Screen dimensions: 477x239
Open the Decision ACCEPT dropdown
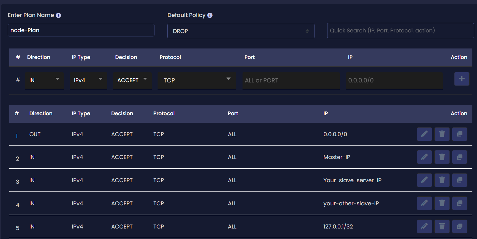click(x=132, y=80)
